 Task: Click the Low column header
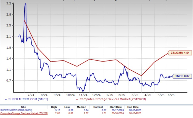click(67, 107)
